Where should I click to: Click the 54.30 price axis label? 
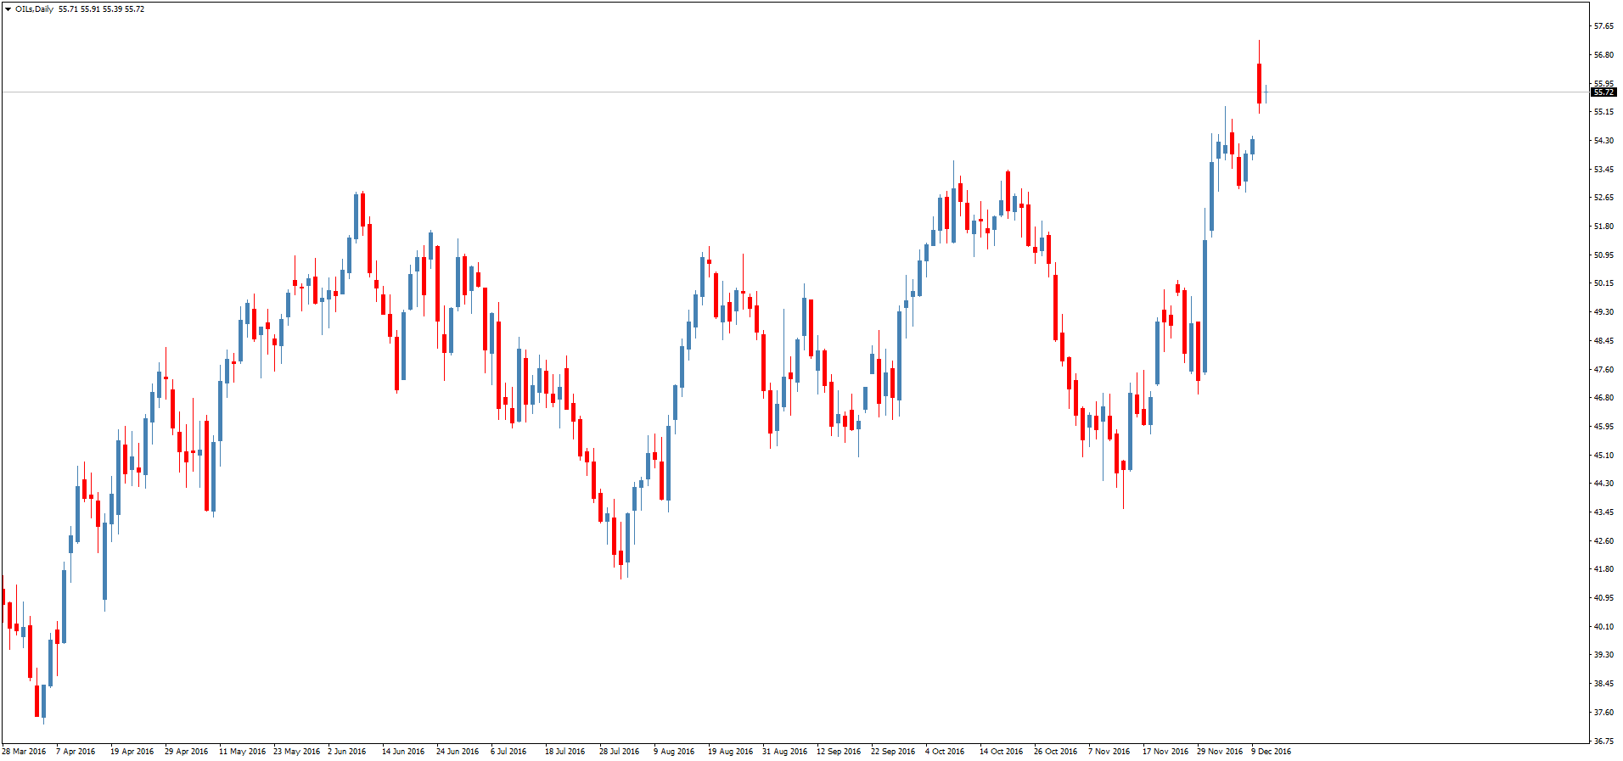coord(1603,141)
